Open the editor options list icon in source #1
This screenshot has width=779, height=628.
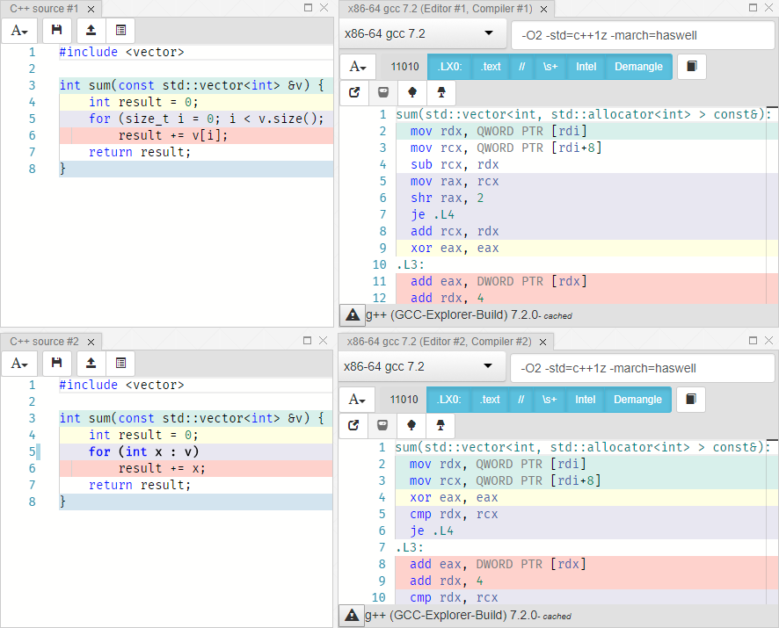point(120,31)
